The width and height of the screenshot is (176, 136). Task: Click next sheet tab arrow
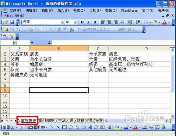pyautogui.click(x=11, y=120)
